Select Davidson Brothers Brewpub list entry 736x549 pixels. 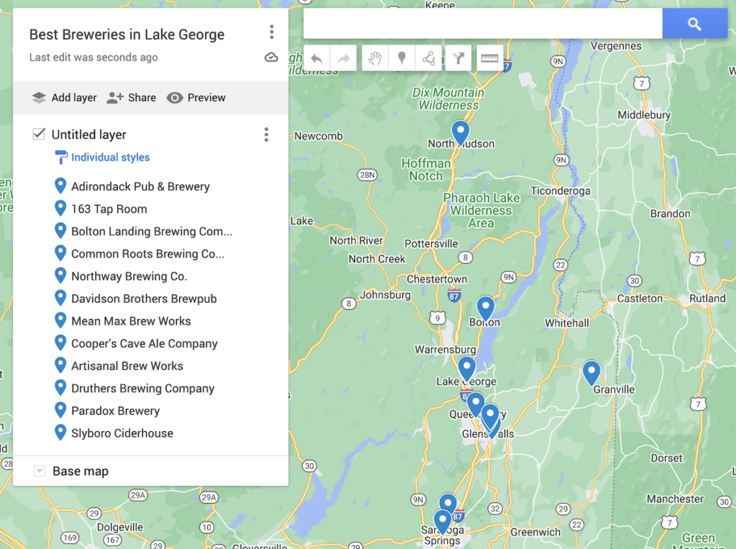click(144, 298)
